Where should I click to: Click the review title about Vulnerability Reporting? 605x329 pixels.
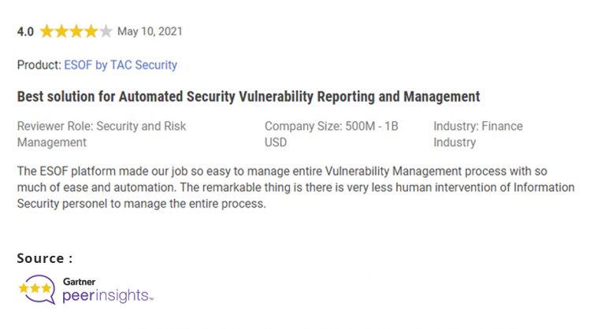(248, 97)
